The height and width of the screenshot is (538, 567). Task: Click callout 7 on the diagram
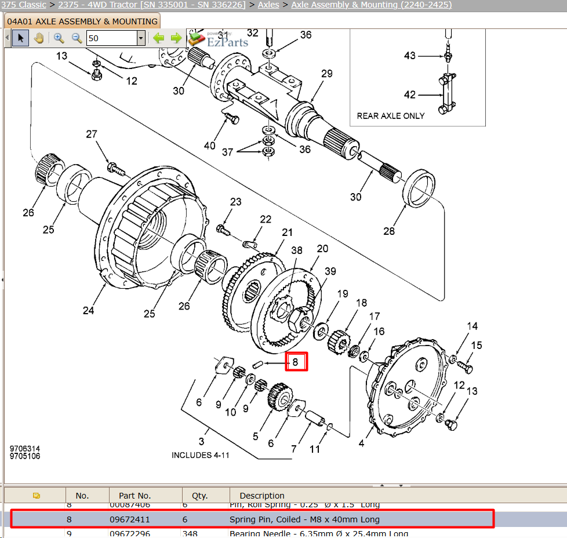pos(294,449)
